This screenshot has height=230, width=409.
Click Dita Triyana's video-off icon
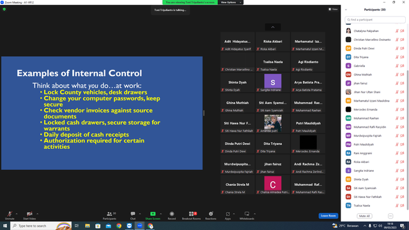(402, 57)
